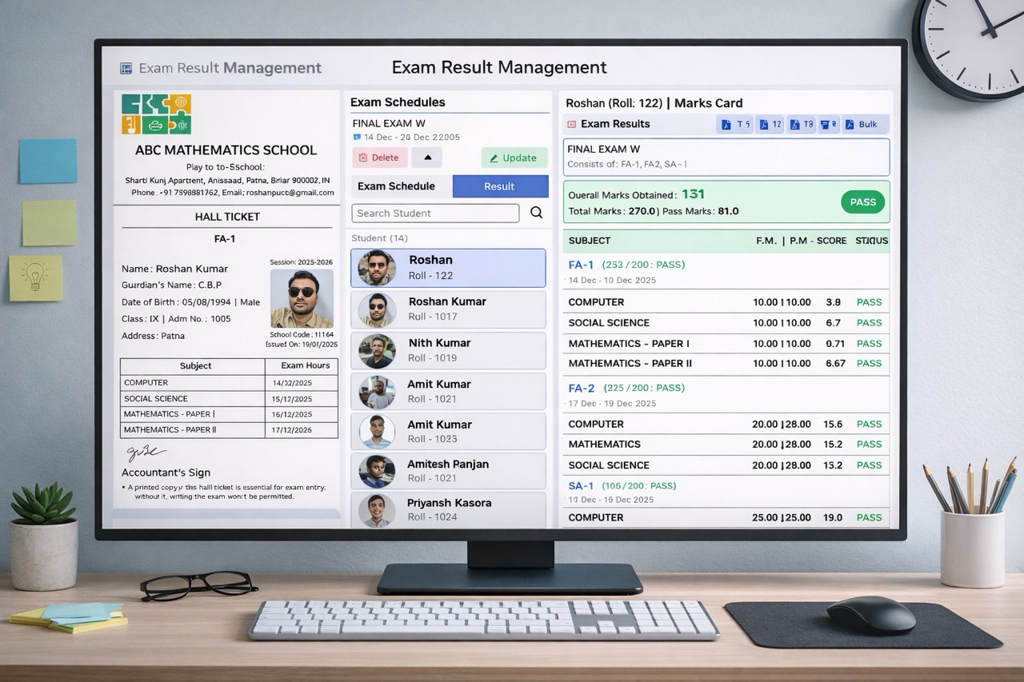Viewport: 1024px width, 682px height.
Task: Click the Exam Result Management logo icon
Action: pyautogui.click(x=125, y=68)
